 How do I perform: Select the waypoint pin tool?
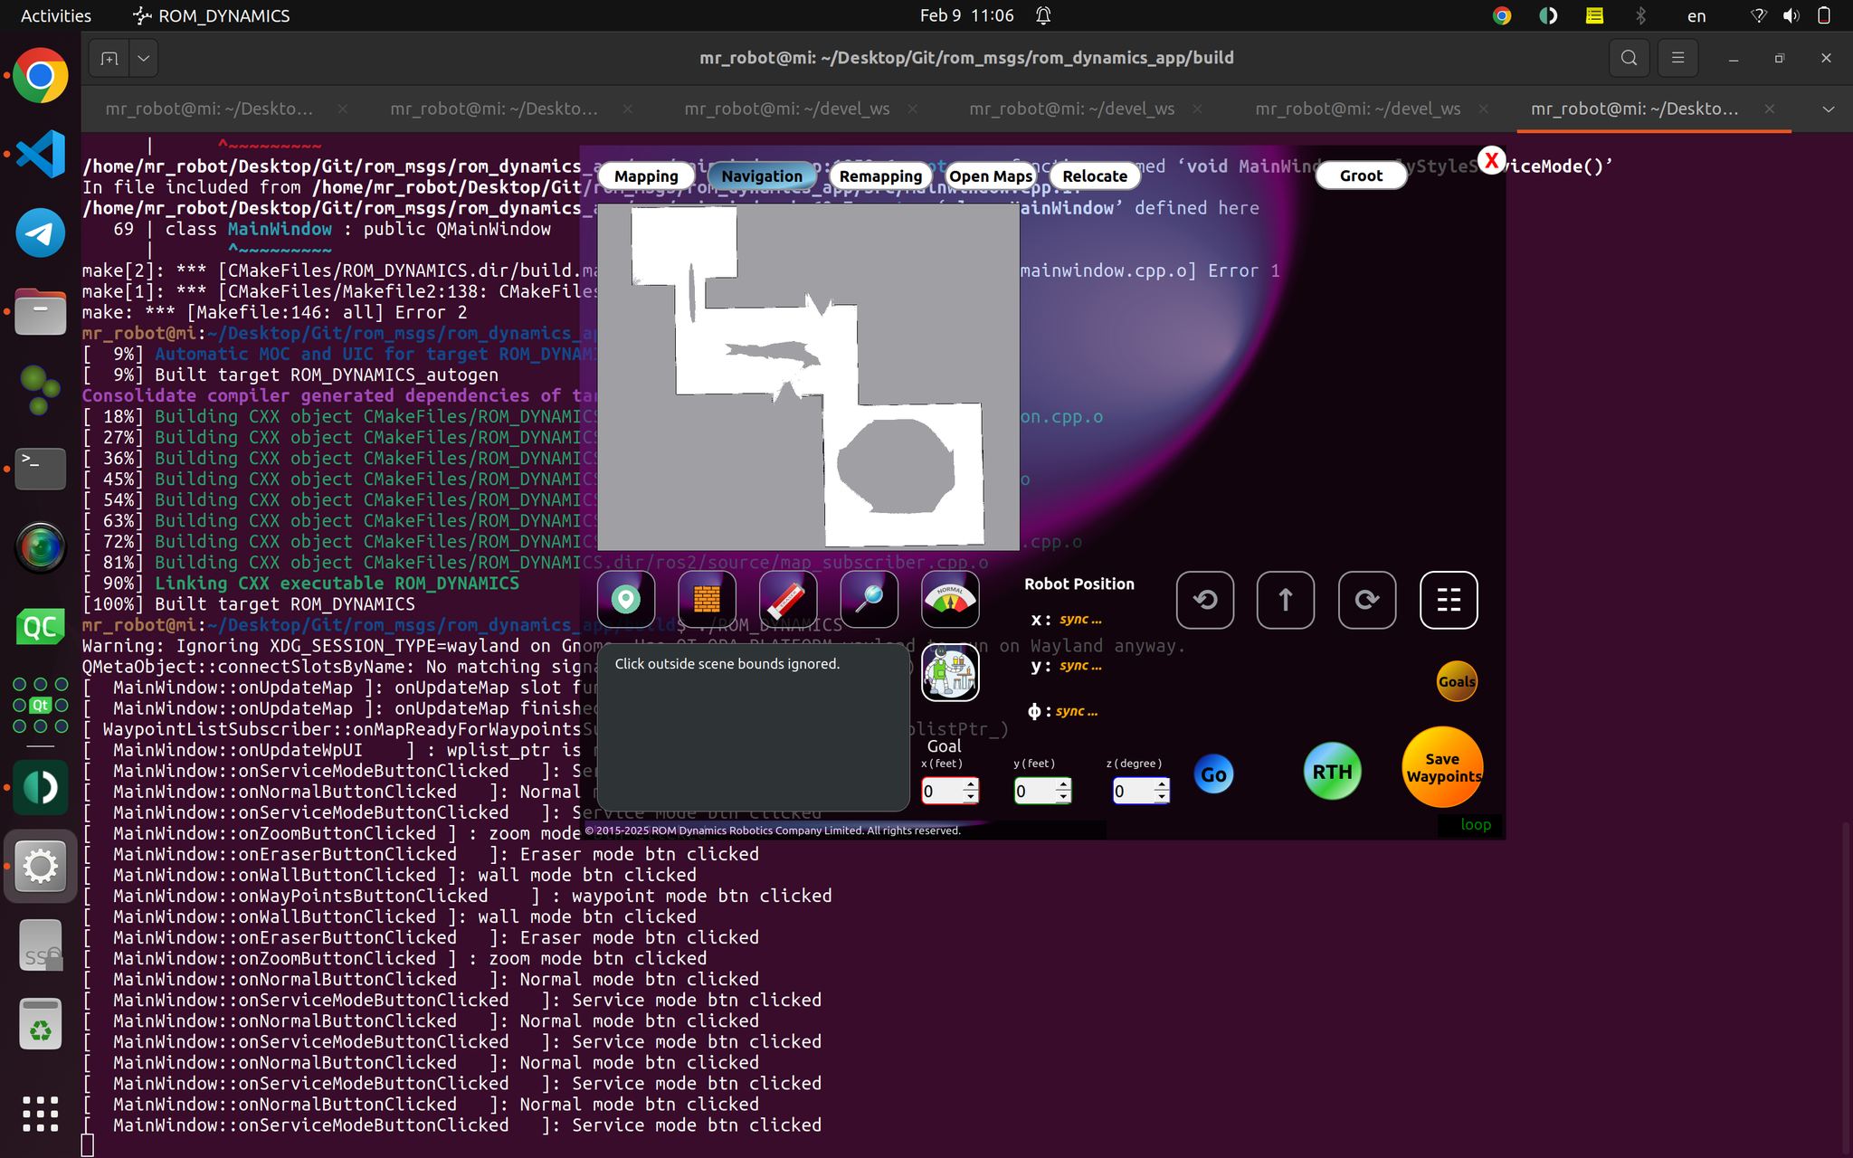(x=625, y=599)
